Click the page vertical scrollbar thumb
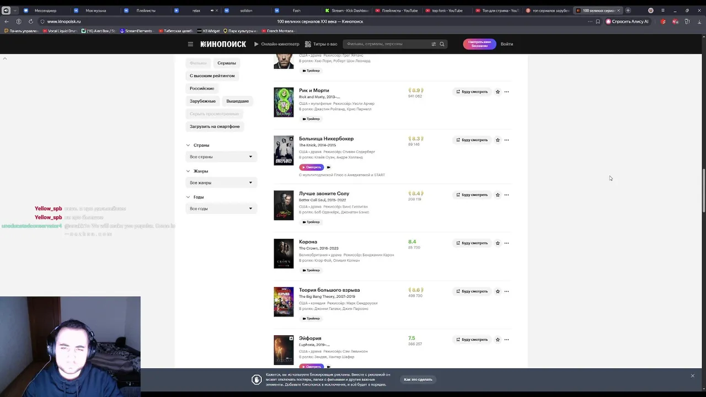Viewport: 706px width, 397px height. [704, 190]
